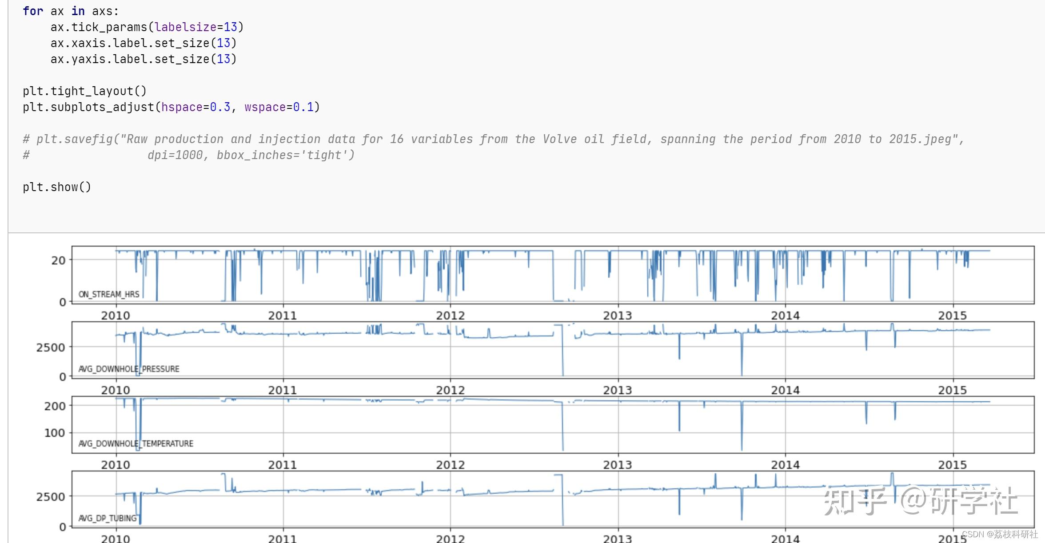Click the ON_STREAM_HRS line chart area
1045x543 pixels.
[x=553, y=275]
